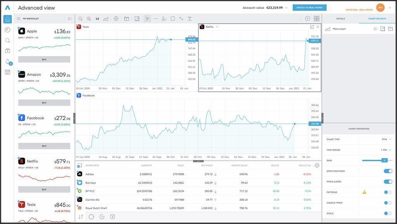
Task: Zoom out the chart with minus magnifier
Action: 80,19
